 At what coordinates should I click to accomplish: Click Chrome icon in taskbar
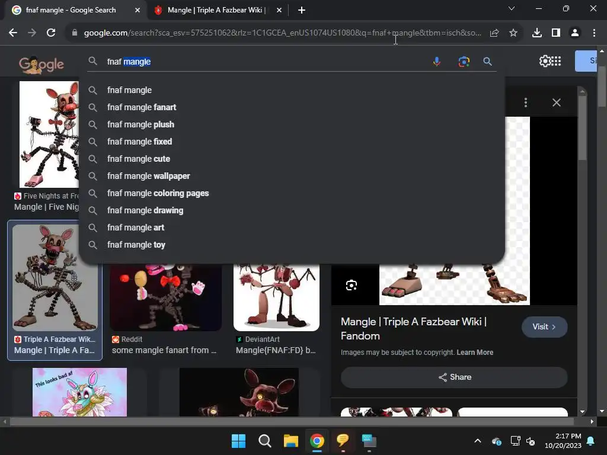click(x=317, y=441)
